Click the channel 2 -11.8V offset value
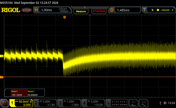Viewport: 176px width, 108px height. coord(51,105)
